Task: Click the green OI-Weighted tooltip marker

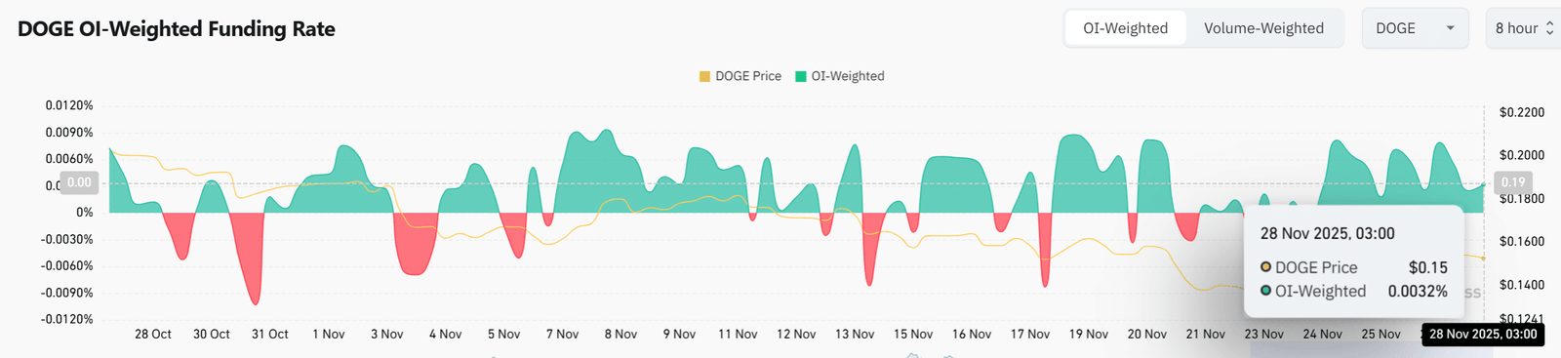Action: pos(1265,291)
